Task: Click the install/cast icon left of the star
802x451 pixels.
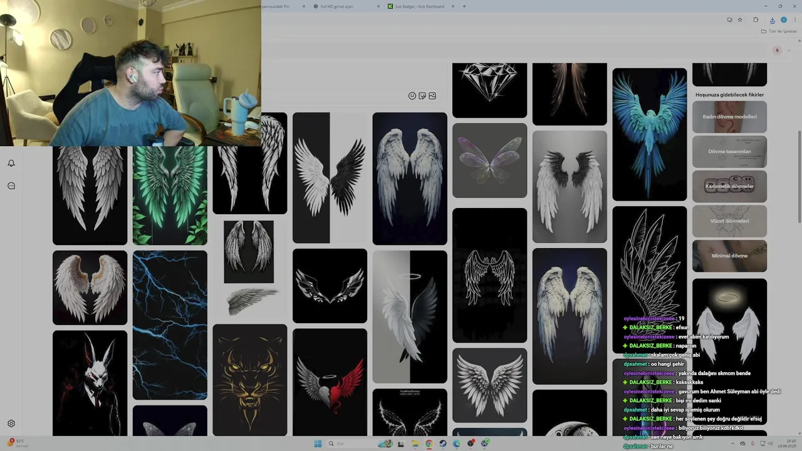Action: pyautogui.click(x=729, y=20)
